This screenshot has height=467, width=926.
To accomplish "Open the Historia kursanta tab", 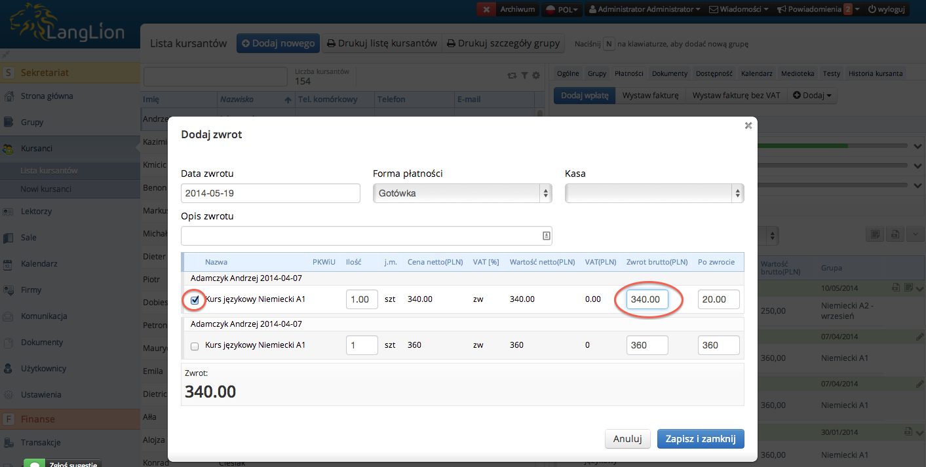I will (x=876, y=73).
